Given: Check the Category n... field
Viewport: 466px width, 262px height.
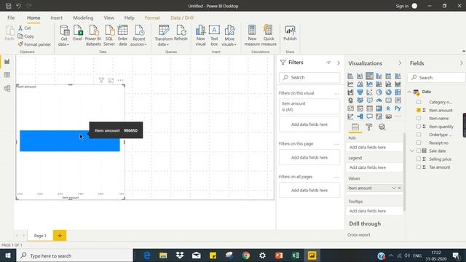Looking at the screenshot, I should coord(419,102).
